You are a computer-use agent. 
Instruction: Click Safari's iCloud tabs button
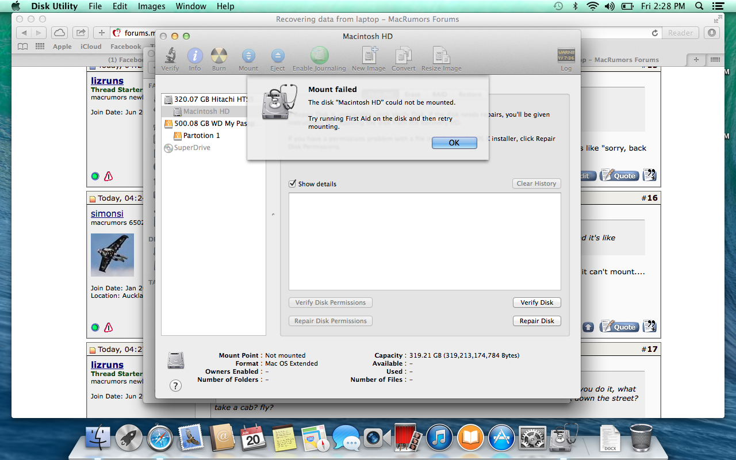(59, 33)
